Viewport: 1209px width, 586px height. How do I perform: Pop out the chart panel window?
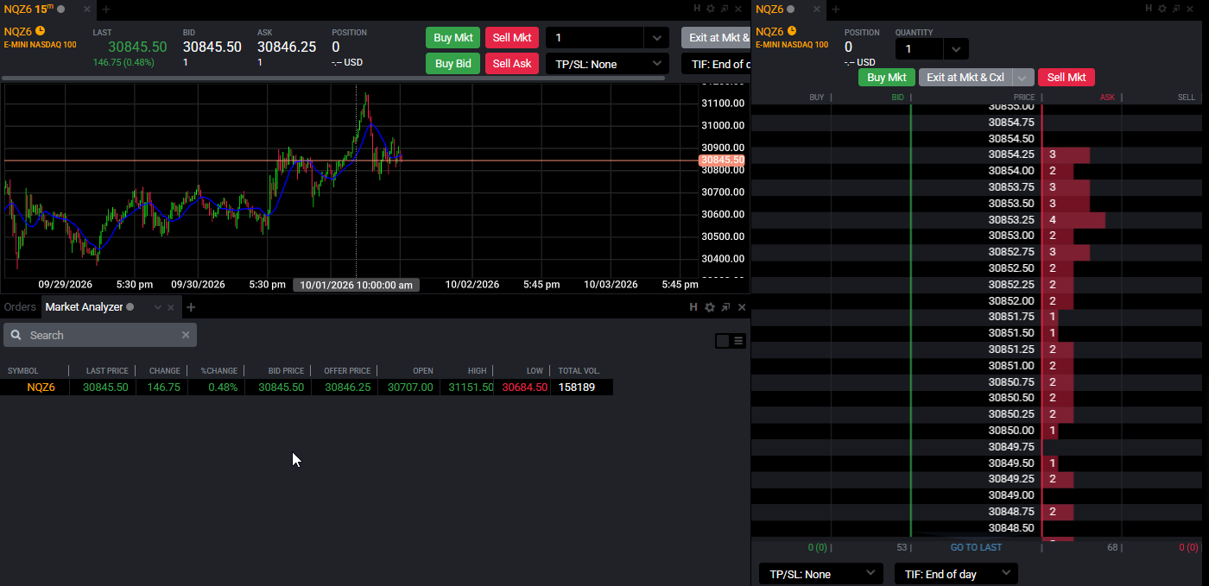tap(725, 9)
